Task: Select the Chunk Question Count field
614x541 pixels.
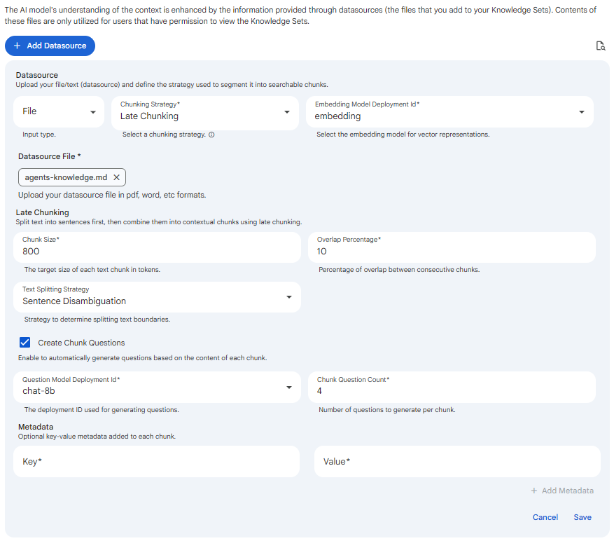Action: pyautogui.click(x=452, y=387)
